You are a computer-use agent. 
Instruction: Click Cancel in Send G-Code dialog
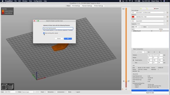59,39
